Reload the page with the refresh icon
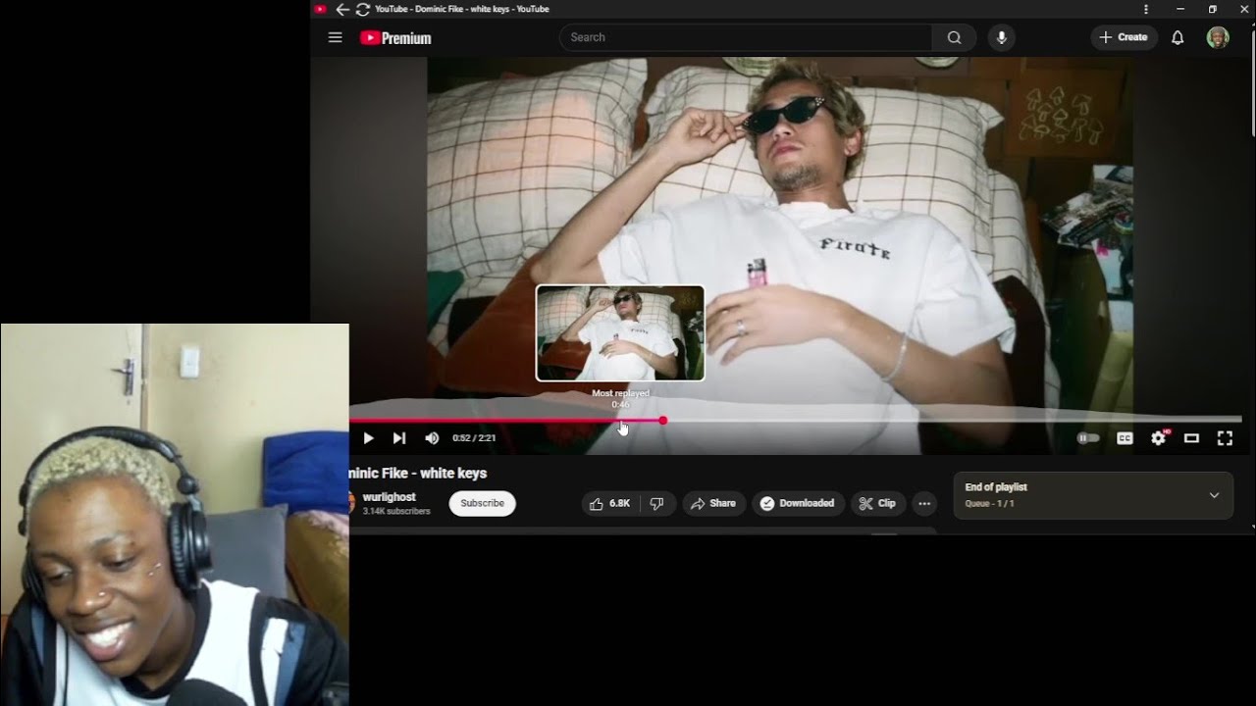Screen dimensions: 1256x706 coord(363,9)
